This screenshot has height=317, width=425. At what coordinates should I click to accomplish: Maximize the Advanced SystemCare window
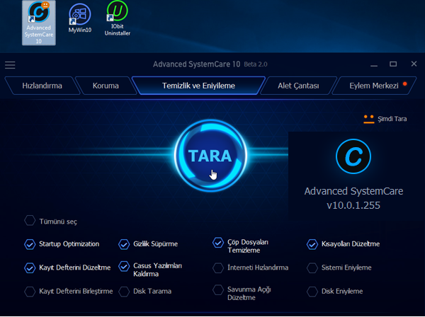[393, 64]
